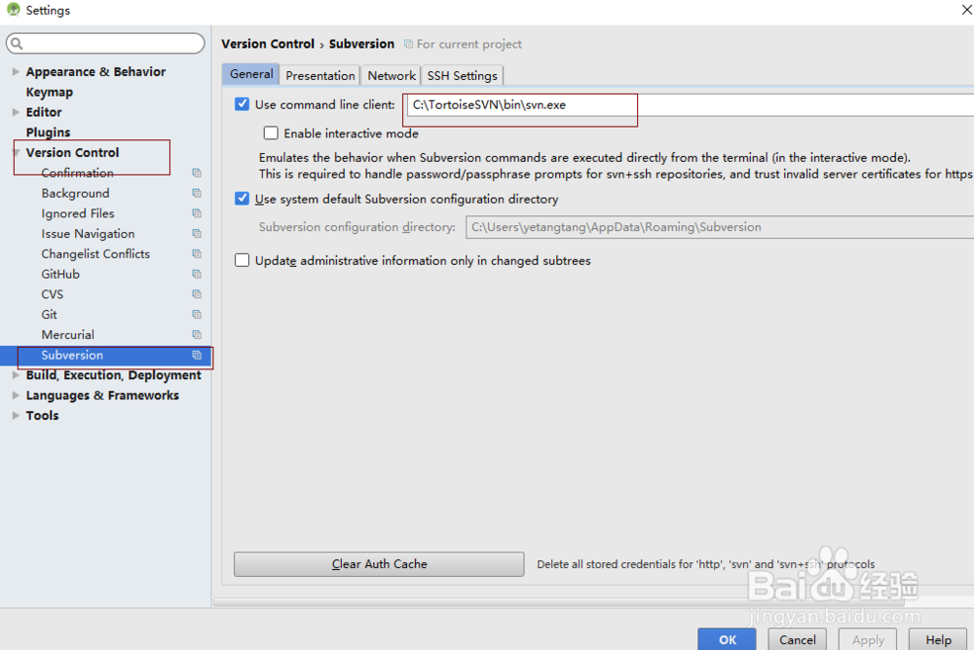Screen dimensions: 974x650
Task: Open the SSH Settings tab
Action: [x=462, y=75]
